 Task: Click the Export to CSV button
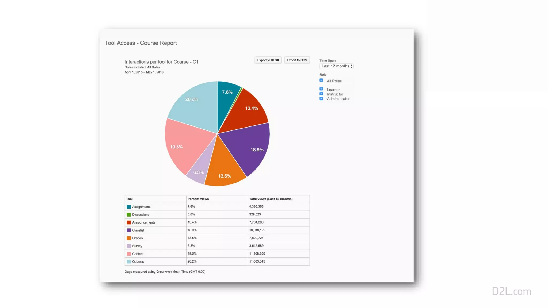297,60
